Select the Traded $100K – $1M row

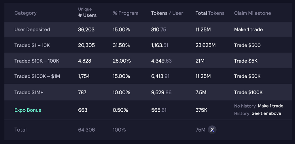(148, 76)
